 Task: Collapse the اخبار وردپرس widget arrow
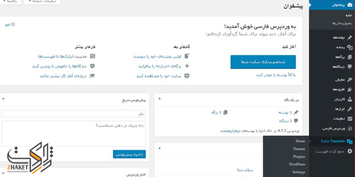[3, 173]
